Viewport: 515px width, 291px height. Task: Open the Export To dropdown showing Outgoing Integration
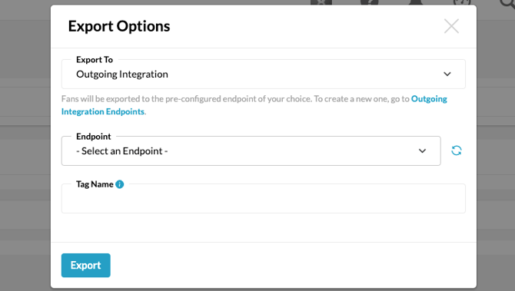pyautogui.click(x=264, y=74)
